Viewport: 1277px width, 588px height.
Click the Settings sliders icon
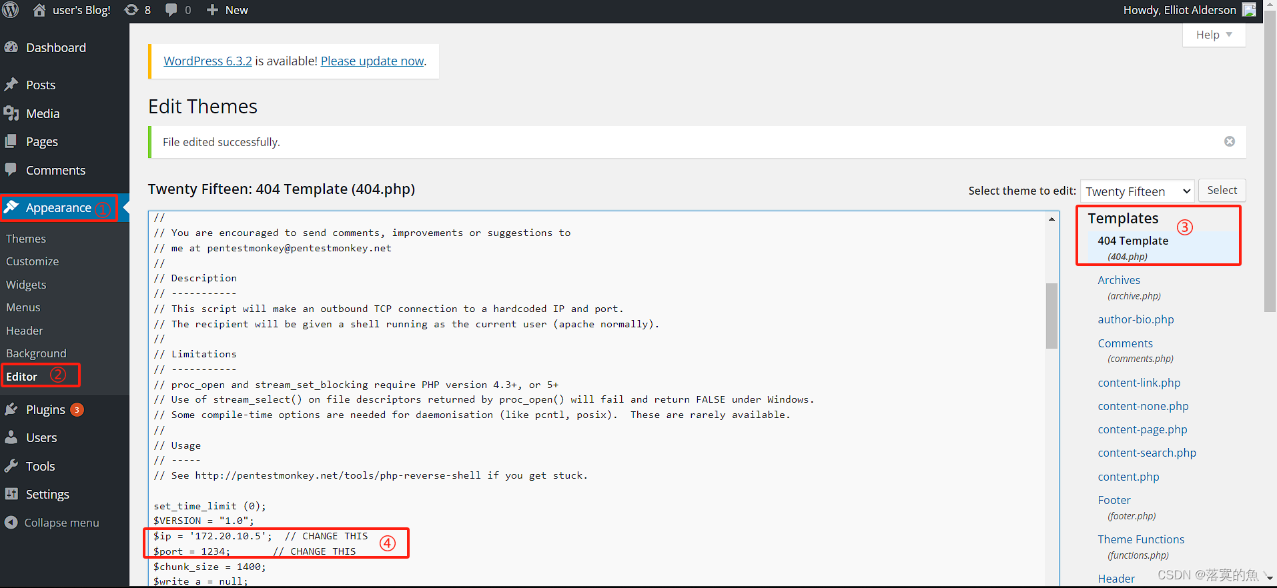click(x=11, y=494)
